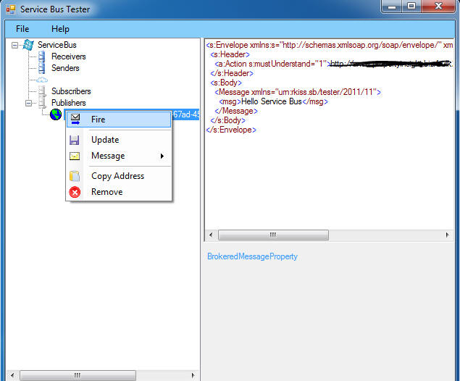Click the XML pane scroll left arrow
The image size is (460, 381).
(211, 235)
